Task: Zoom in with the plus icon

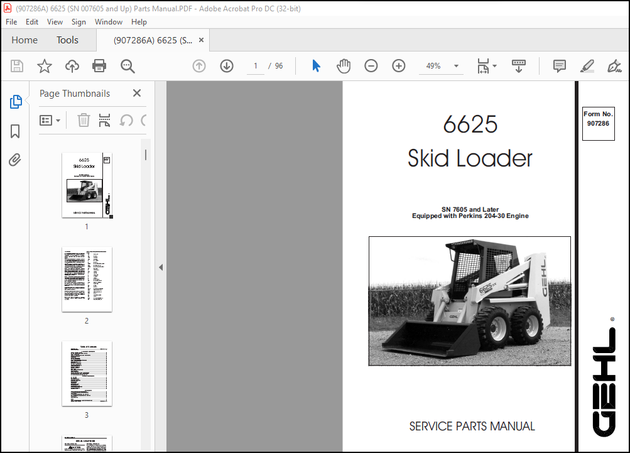Action: tap(399, 66)
